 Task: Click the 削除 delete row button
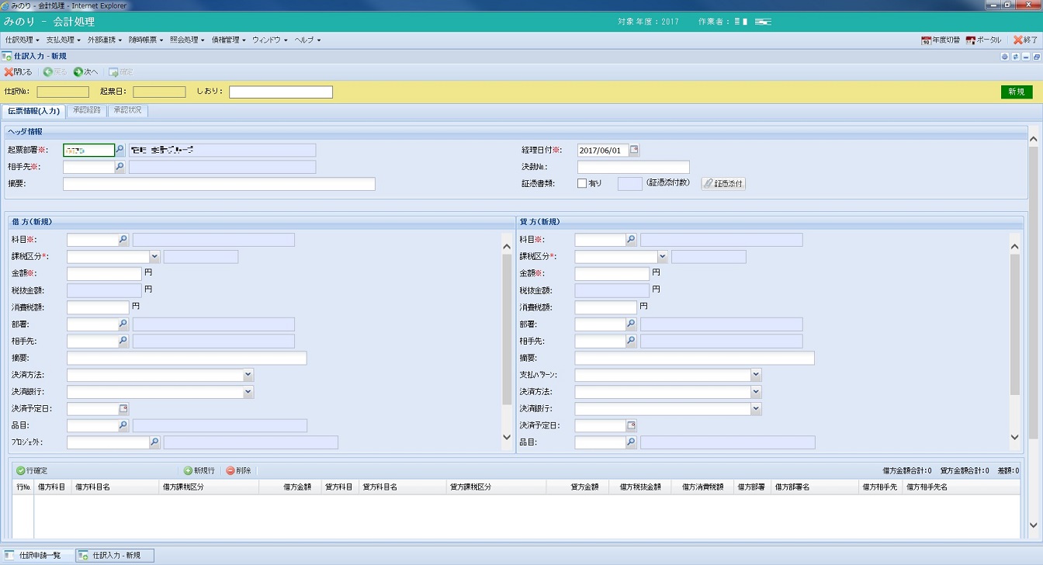click(239, 470)
